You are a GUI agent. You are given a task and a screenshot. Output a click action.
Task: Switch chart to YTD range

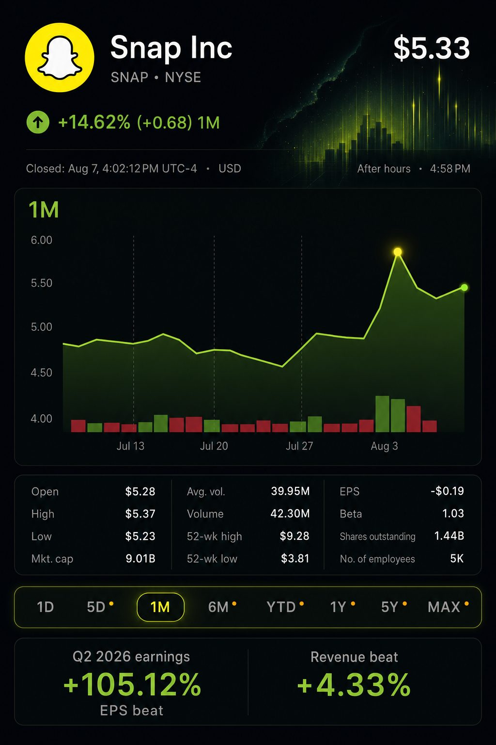281,607
